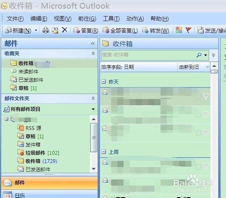226x198 pixels.
Task: Toggle flag on second yesterday email
Action: (206, 115)
